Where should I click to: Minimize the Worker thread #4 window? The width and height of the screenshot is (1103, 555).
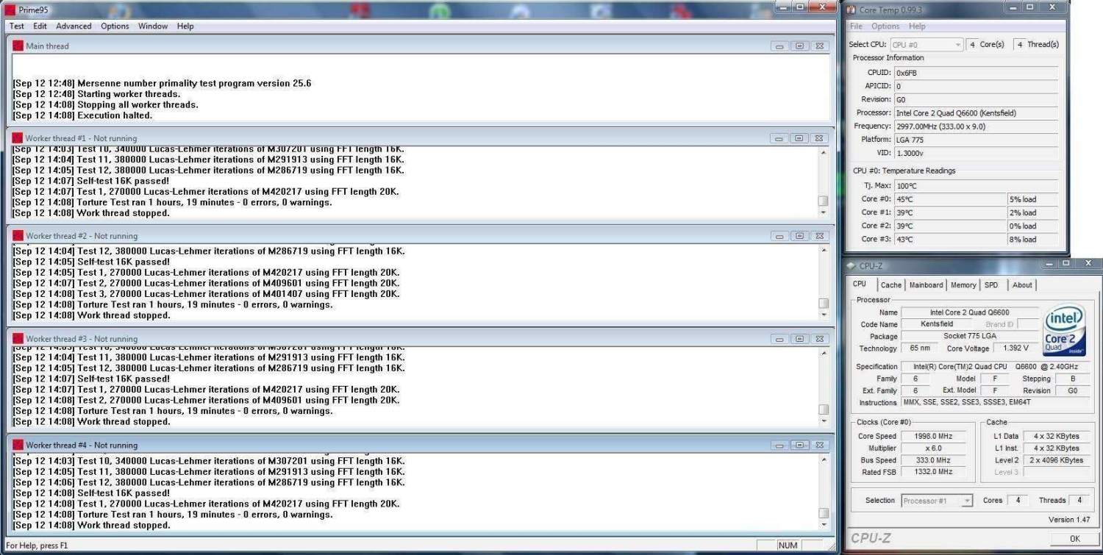pyautogui.click(x=780, y=445)
